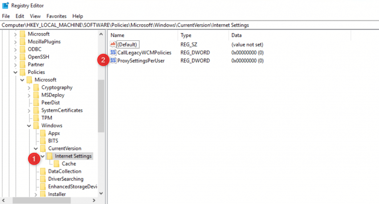Select the ProxySettingsPerUser value

coord(141,61)
